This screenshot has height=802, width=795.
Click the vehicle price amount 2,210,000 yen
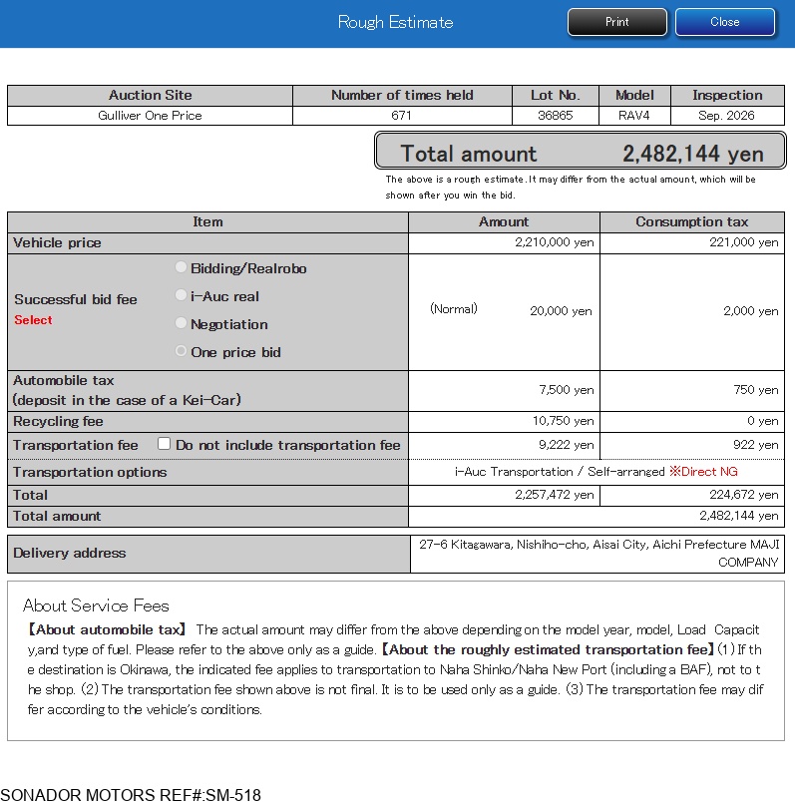click(554, 242)
